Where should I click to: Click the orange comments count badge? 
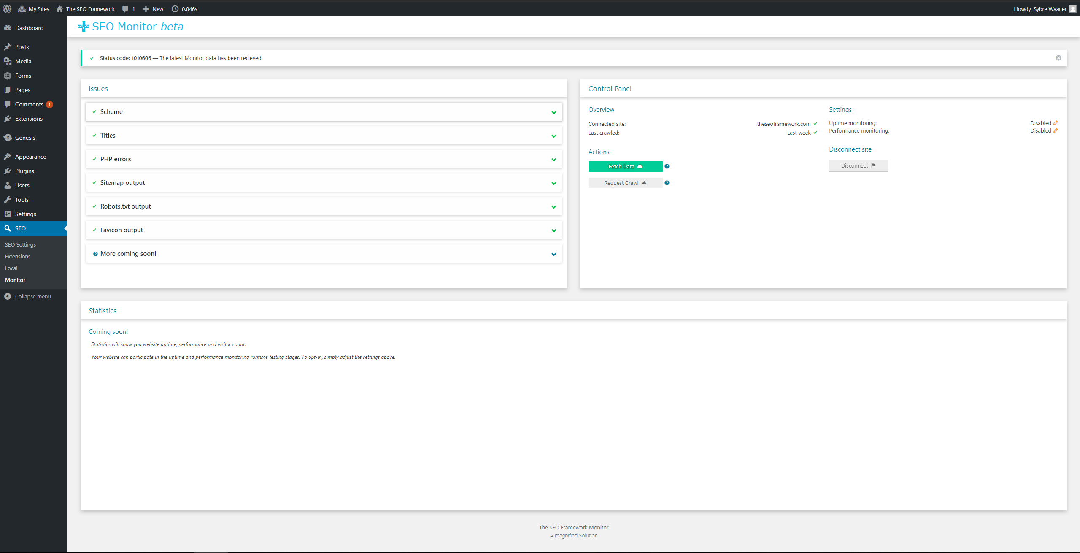coord(49,104)
